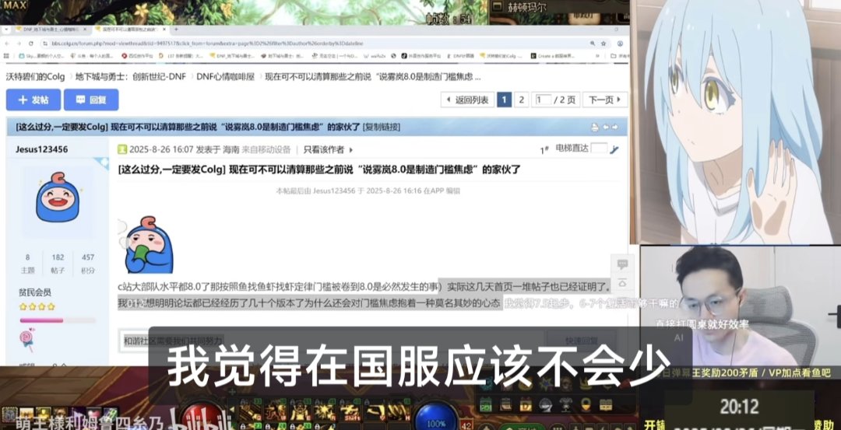Click the lollipop medal icon
This screenshot has width=841, height=430.
click(26, 340)
